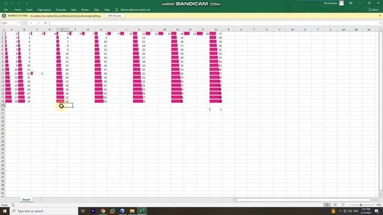Select column Q header
This screenshot has height=215, width=383.
[x=215, y=29]
